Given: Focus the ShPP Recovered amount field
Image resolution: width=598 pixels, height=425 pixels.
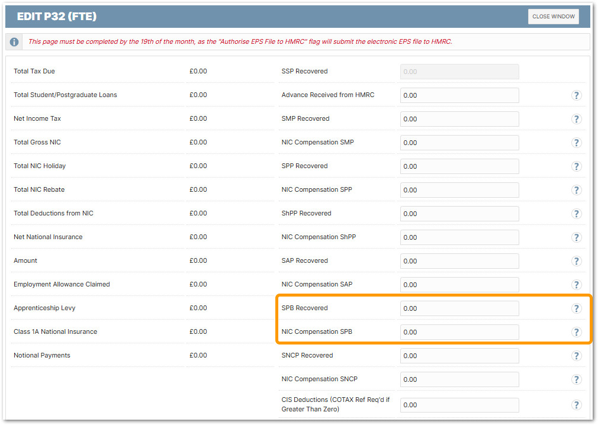Looking at the screenshot, I should (x=459, y=214).
